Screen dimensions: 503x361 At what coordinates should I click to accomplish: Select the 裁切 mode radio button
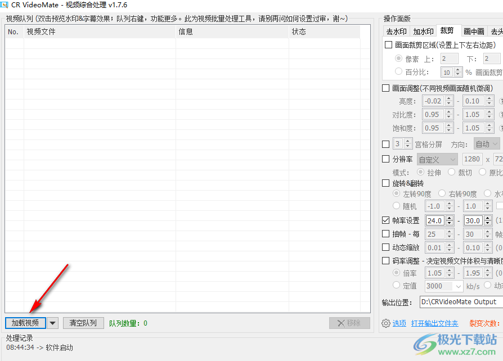[x=451, y=172]
